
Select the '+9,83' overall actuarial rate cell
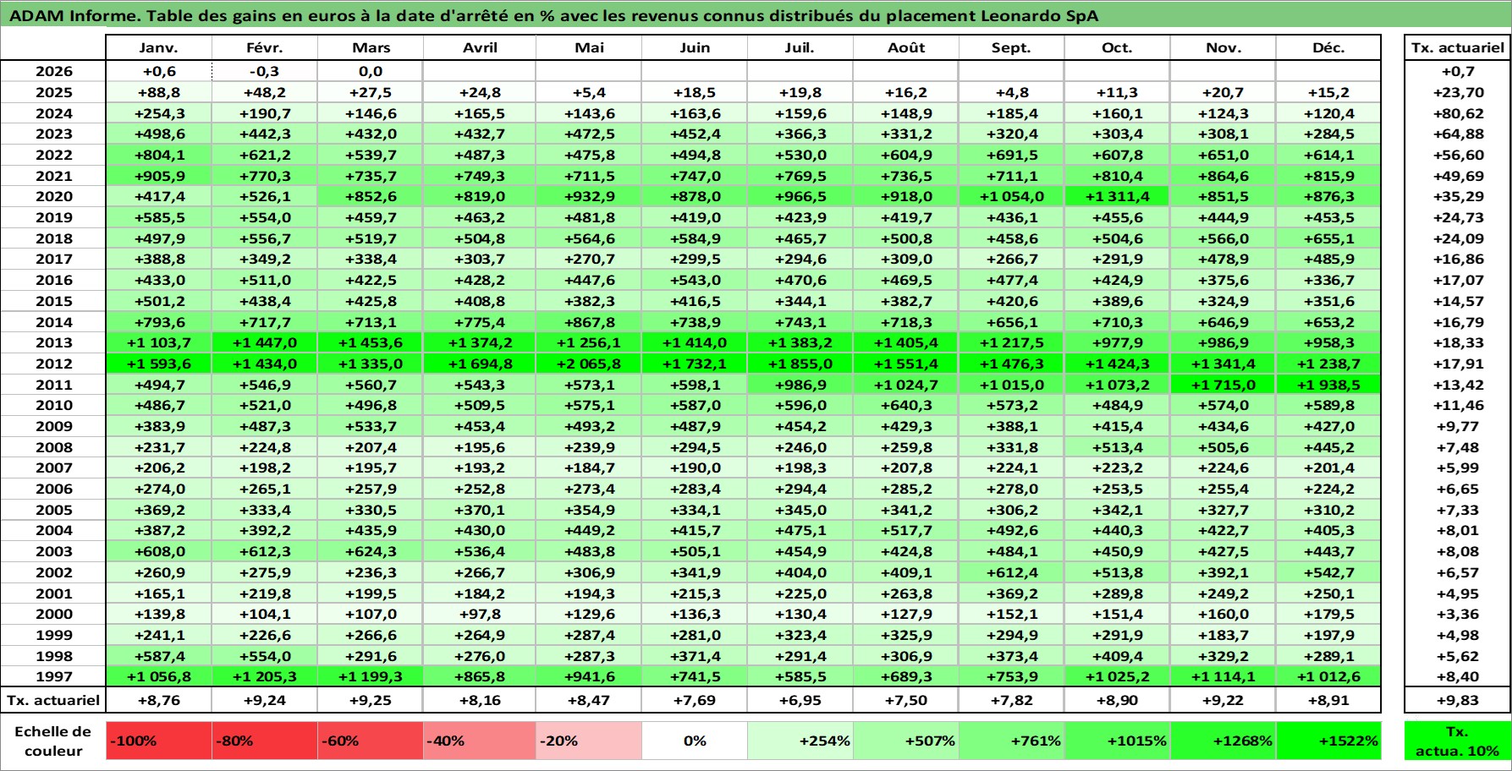point(1457,700)
